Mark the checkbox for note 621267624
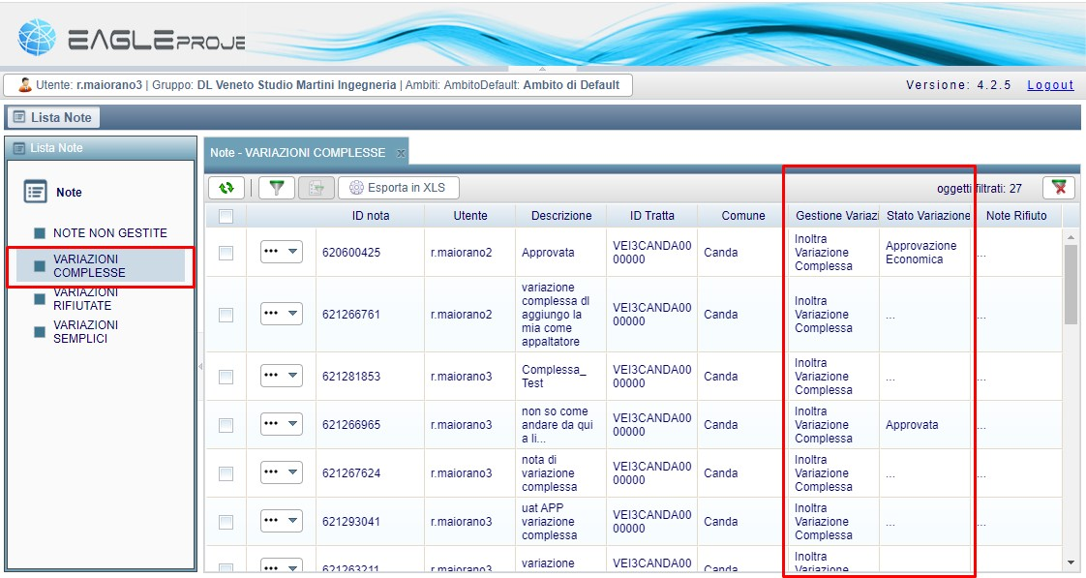1086x578 pixels. [x=226, y=473]
